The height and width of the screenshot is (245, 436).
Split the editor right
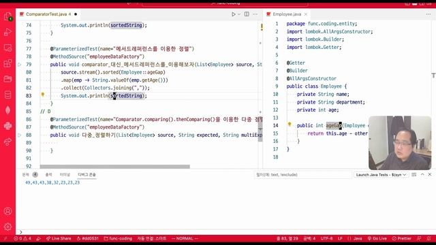[247, 14]
